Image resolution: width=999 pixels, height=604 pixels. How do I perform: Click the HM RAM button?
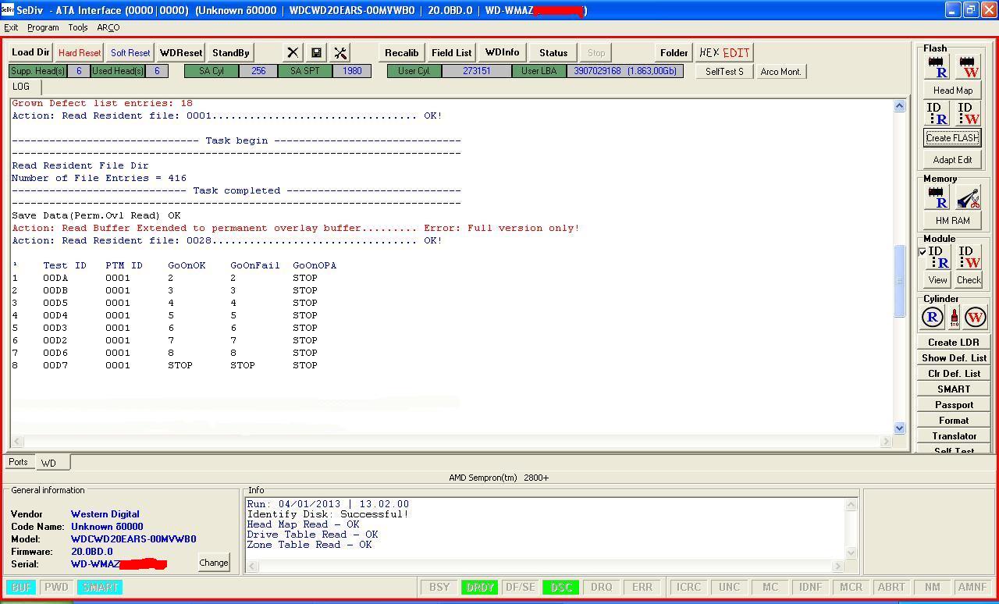pos(953,220)
